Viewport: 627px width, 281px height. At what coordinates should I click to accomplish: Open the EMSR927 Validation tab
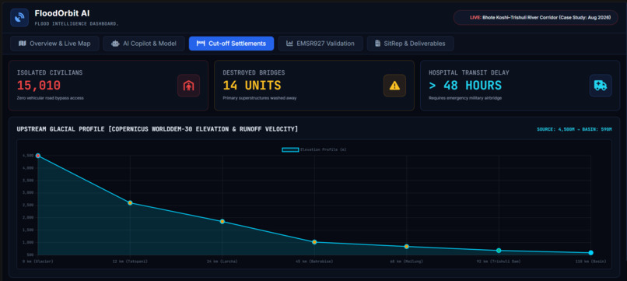(321, 44)
